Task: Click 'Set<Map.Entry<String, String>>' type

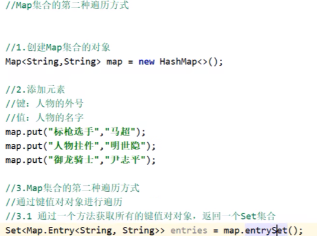Action: (x=85, y=231)
